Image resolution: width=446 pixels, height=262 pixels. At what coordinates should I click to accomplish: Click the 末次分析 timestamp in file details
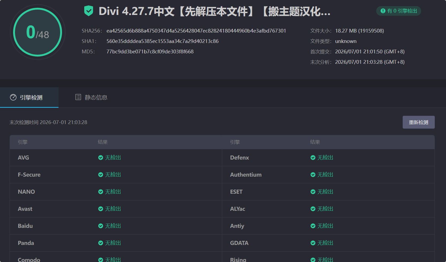click(x=370, y=62)
